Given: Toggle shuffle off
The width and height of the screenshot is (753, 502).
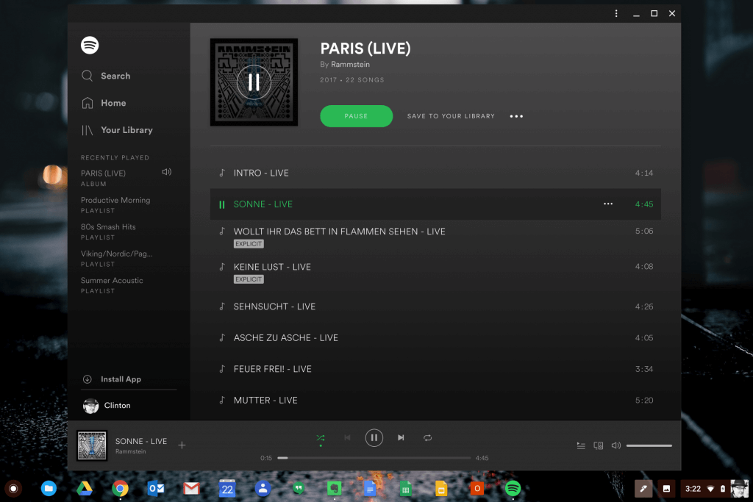Looking at the screenshot, I should (x=321, y=438).
